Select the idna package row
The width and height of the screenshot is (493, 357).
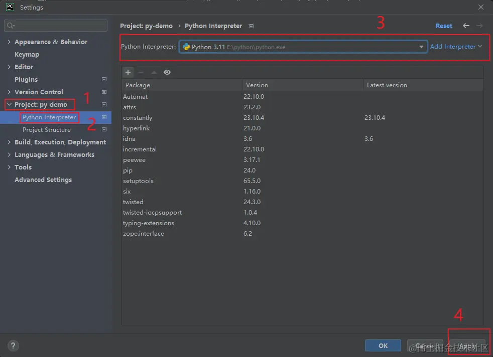point(302,139)
